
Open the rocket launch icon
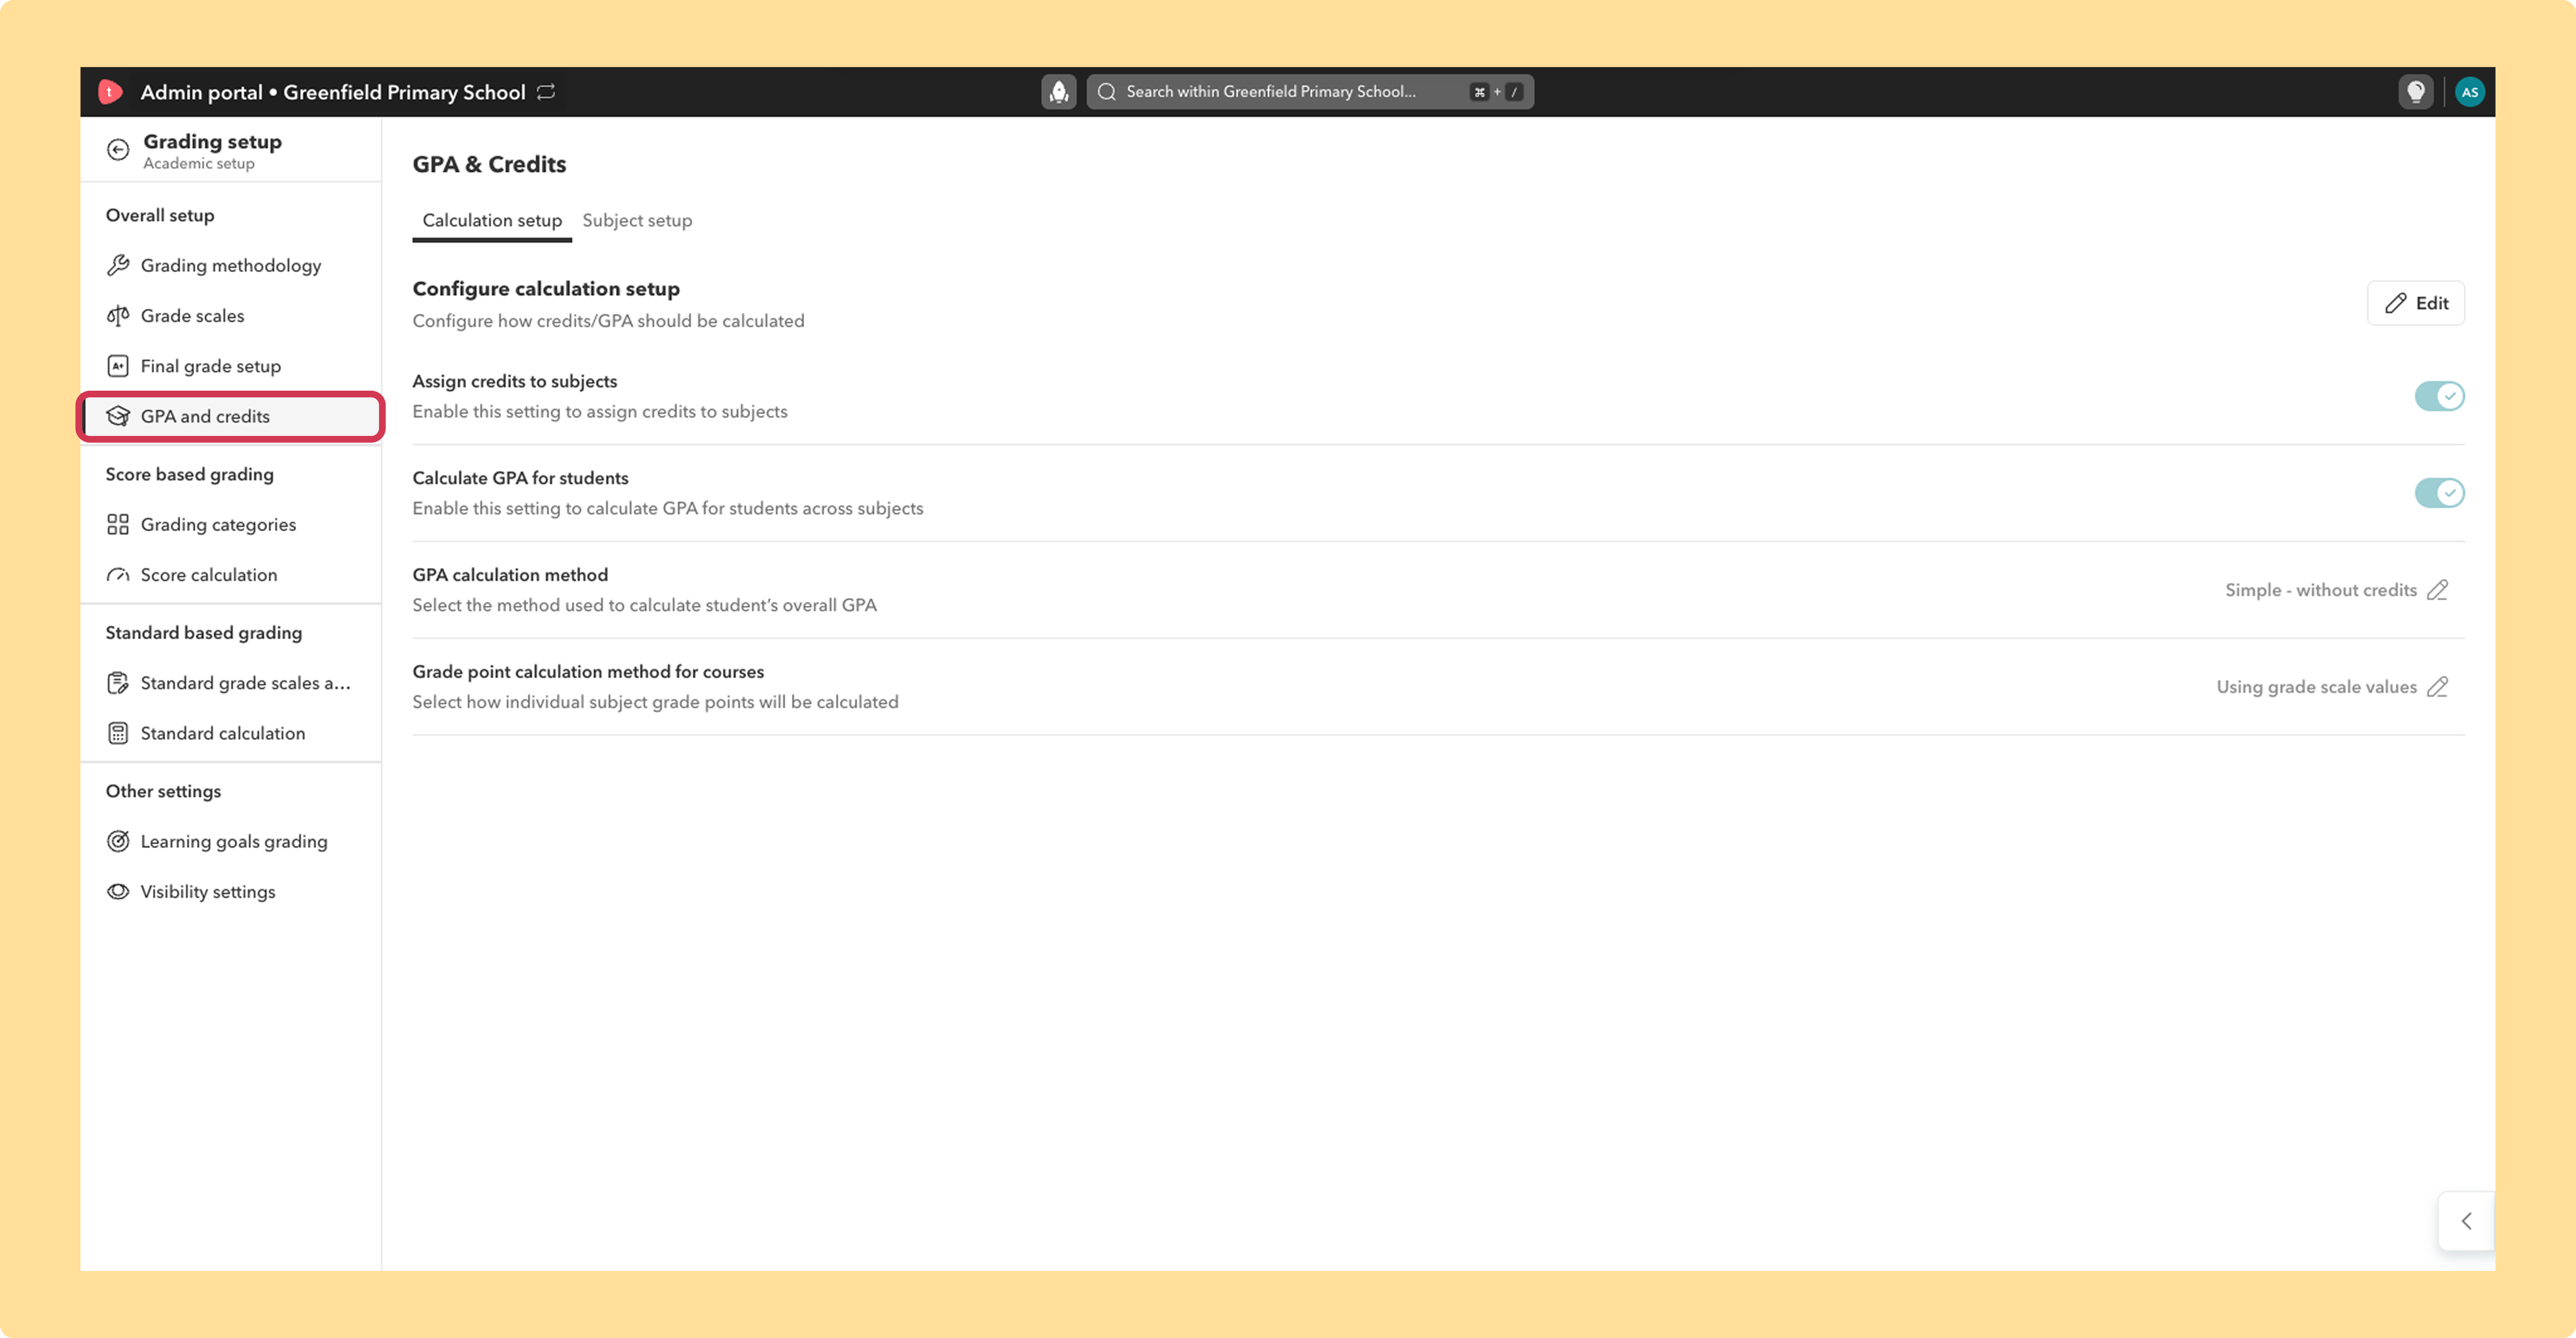1059,92
